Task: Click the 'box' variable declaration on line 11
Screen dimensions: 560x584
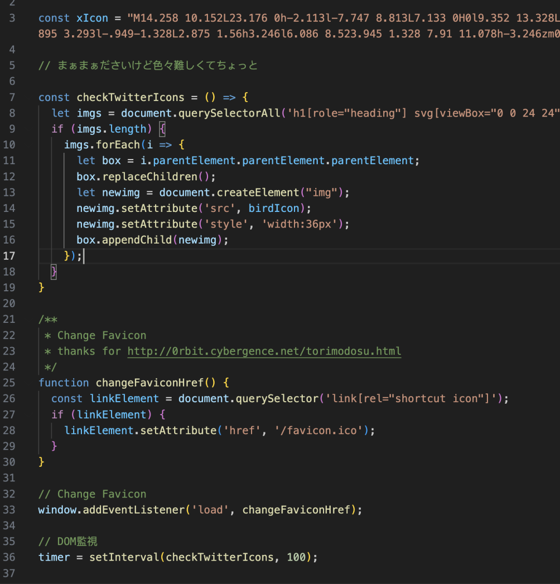Action: pos(111,161)
